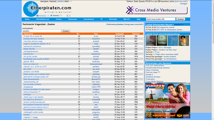
Task: Open forum post 'zenders met folie erop !'
Action: (x=168, y=50)
